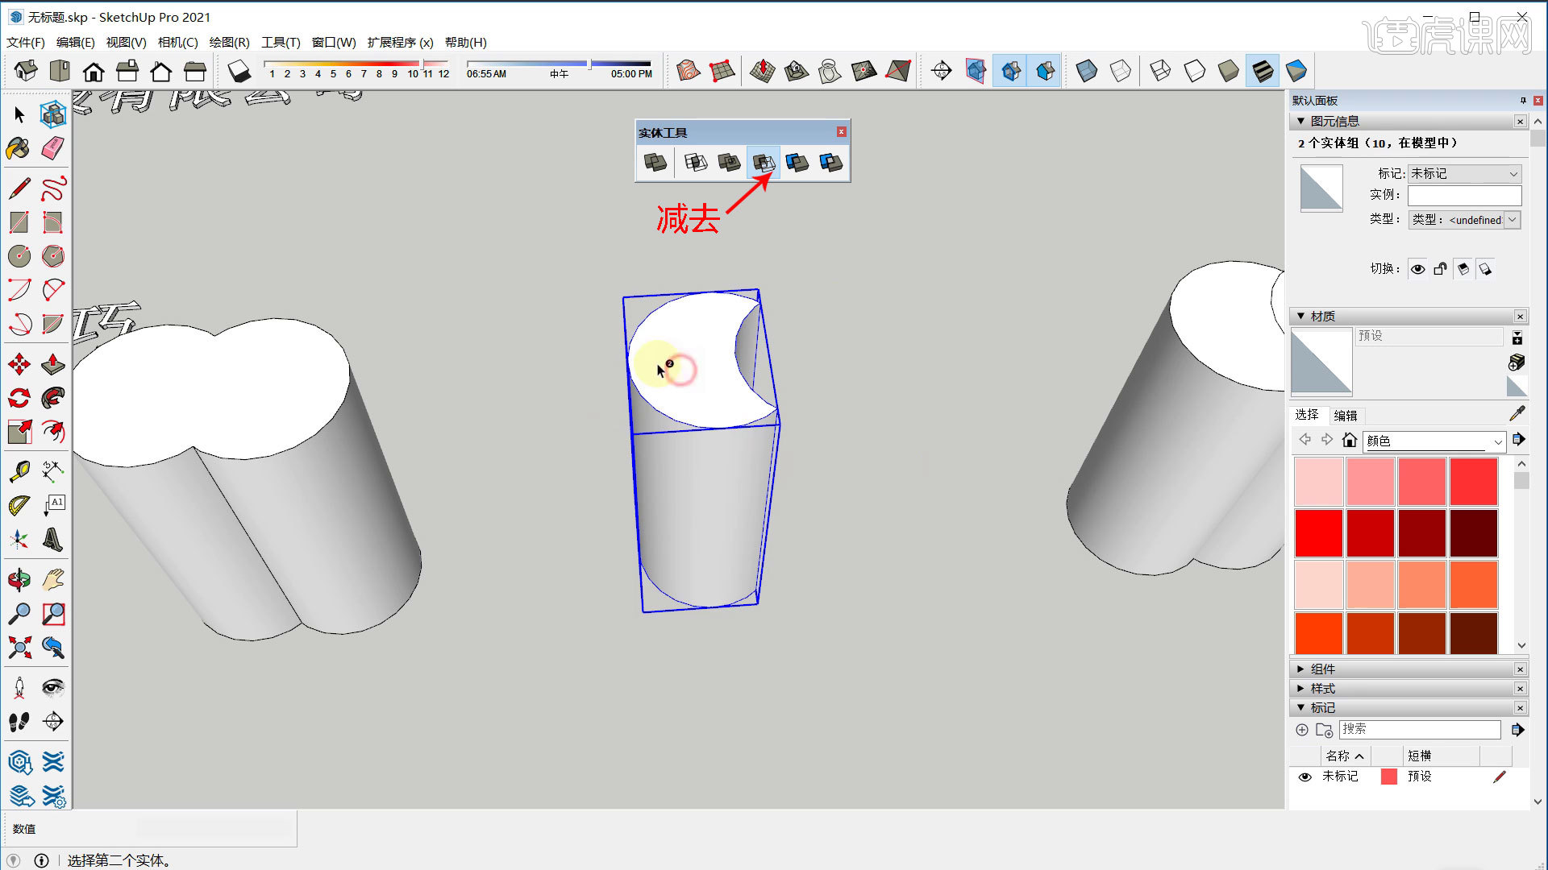
Task: Switch to the 编辑 materials tab
Action: pyautogui.click(x=1345, y=416)
